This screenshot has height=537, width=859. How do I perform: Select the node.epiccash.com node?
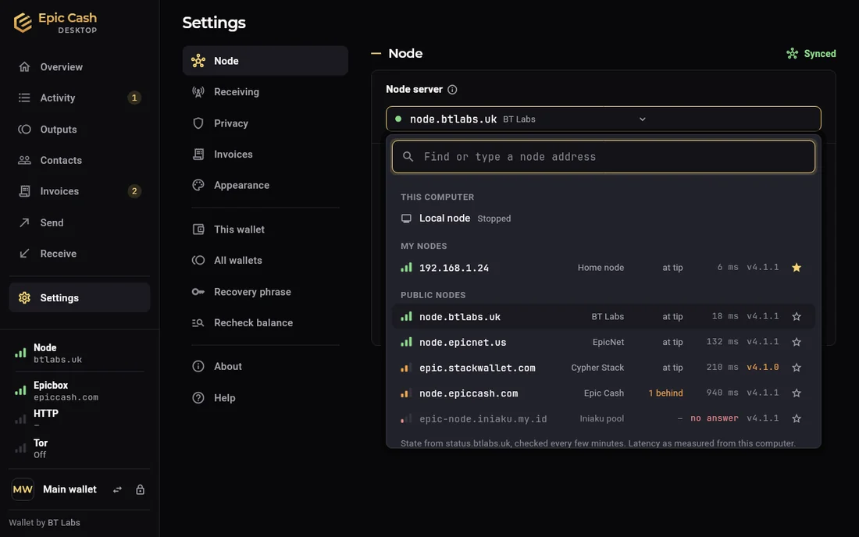coord(603,393)
